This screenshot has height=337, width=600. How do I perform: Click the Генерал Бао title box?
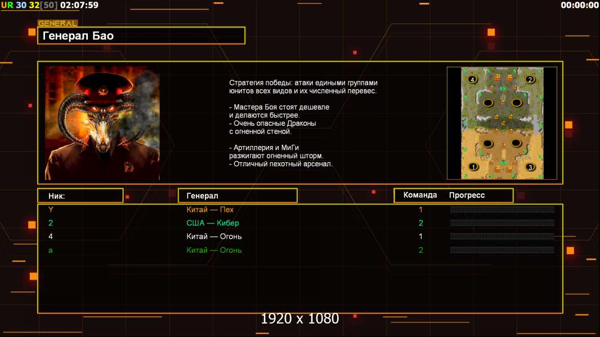pyautogui.click(x=141, y=35)
